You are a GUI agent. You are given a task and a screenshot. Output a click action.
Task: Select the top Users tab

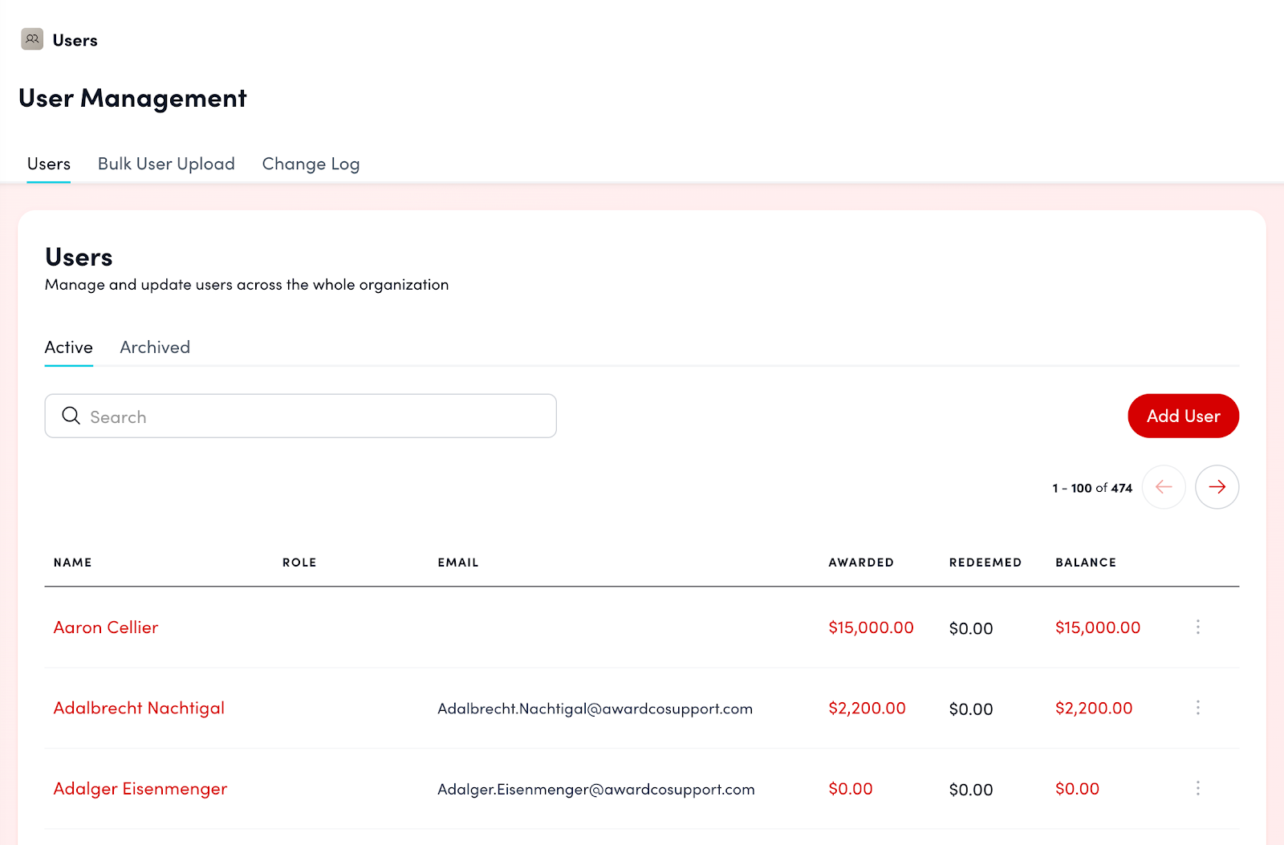click(x=49, y=164)
